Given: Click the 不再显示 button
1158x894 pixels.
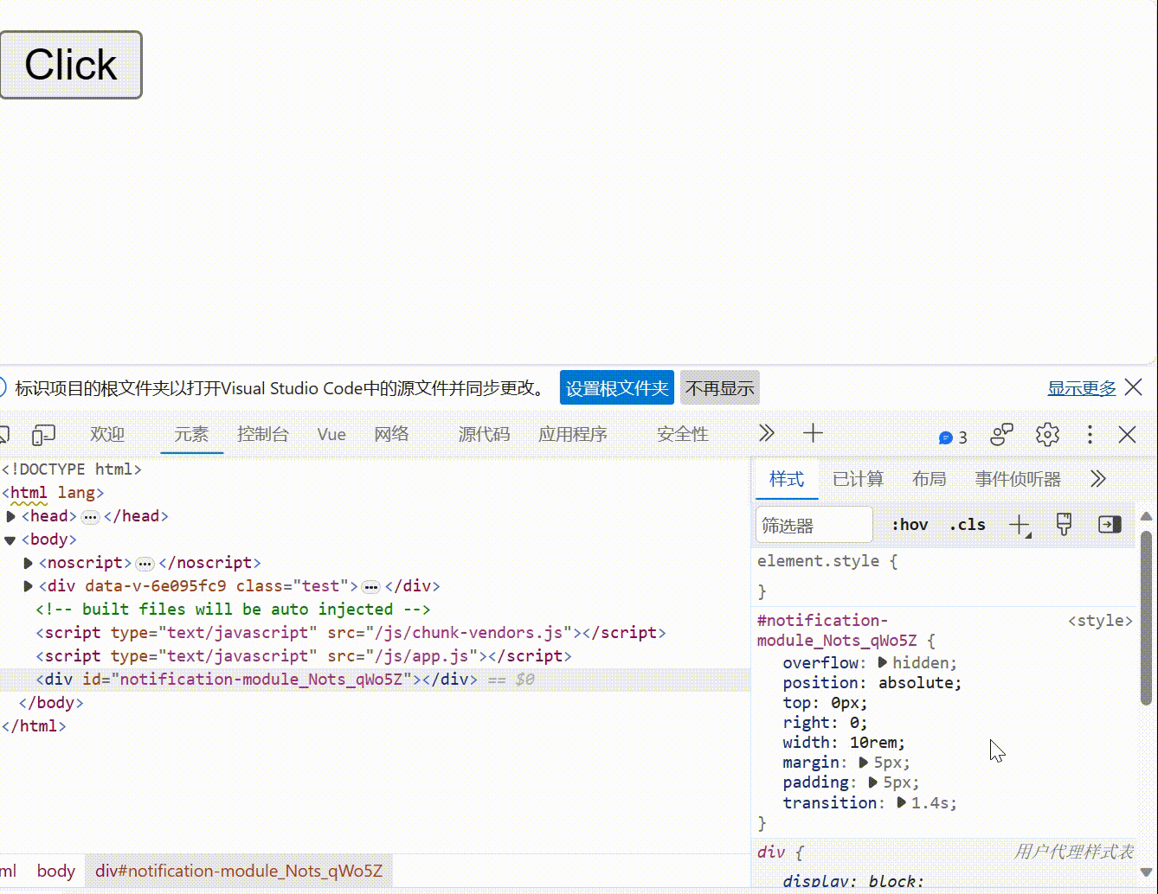Looking at the screenshot, I should pos(720,388).
